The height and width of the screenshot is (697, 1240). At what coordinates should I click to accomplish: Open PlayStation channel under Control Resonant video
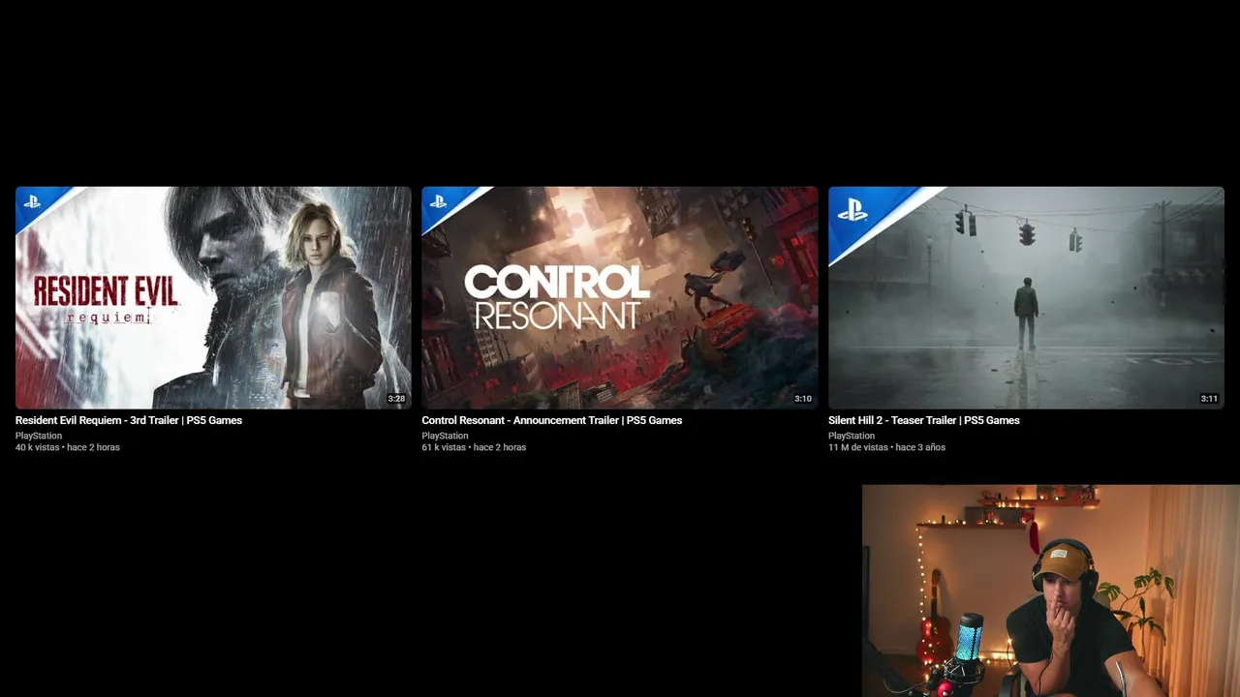pos(445,436)
